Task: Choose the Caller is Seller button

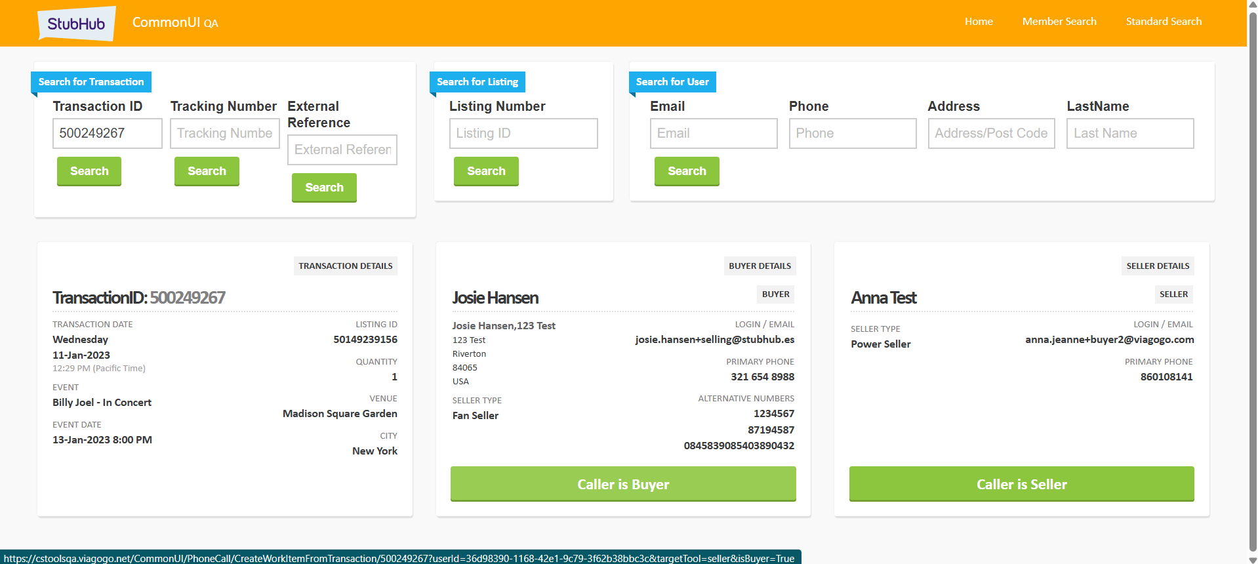Action: tap(1021, 484)
